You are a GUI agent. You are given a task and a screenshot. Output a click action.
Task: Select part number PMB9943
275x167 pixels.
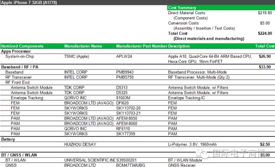click(125, 72)
